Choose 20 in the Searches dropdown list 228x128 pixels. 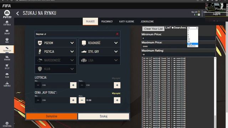(193, 41)
